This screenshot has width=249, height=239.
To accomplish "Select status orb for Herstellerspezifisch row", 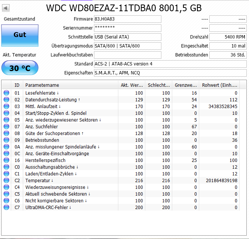I will pyautogui.click(x=6, y=160).
